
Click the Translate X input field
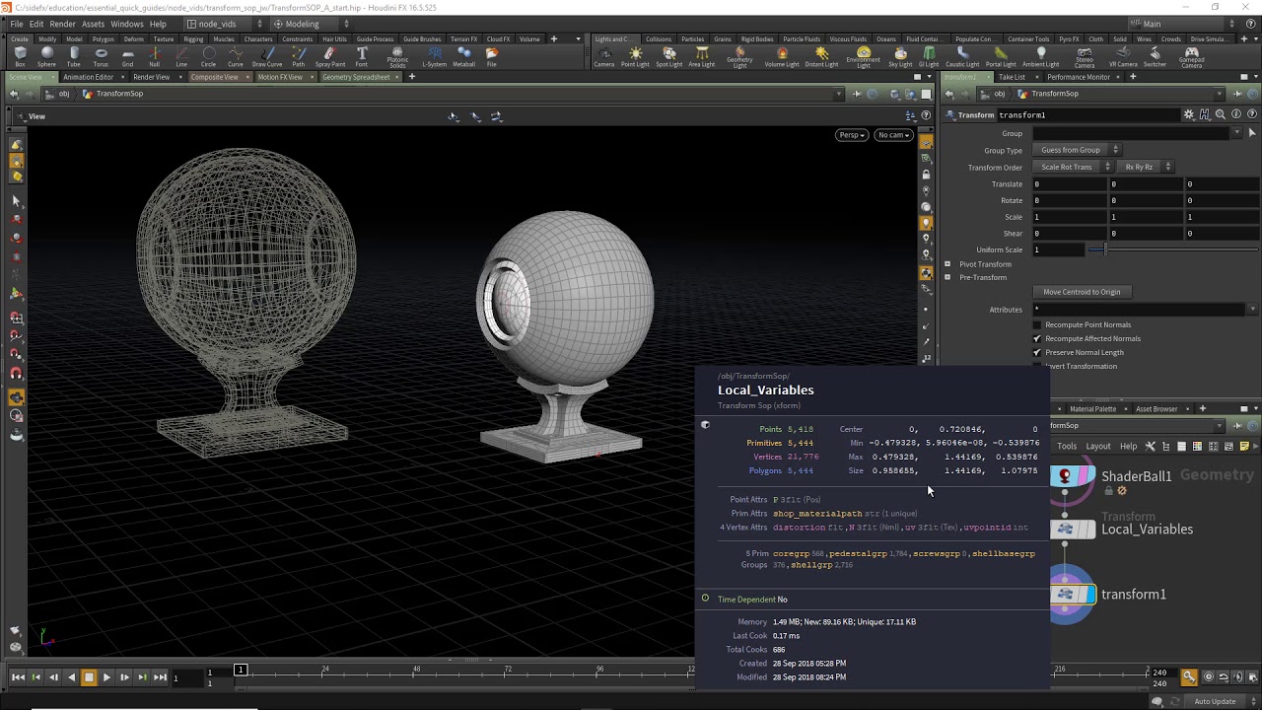1070,183
